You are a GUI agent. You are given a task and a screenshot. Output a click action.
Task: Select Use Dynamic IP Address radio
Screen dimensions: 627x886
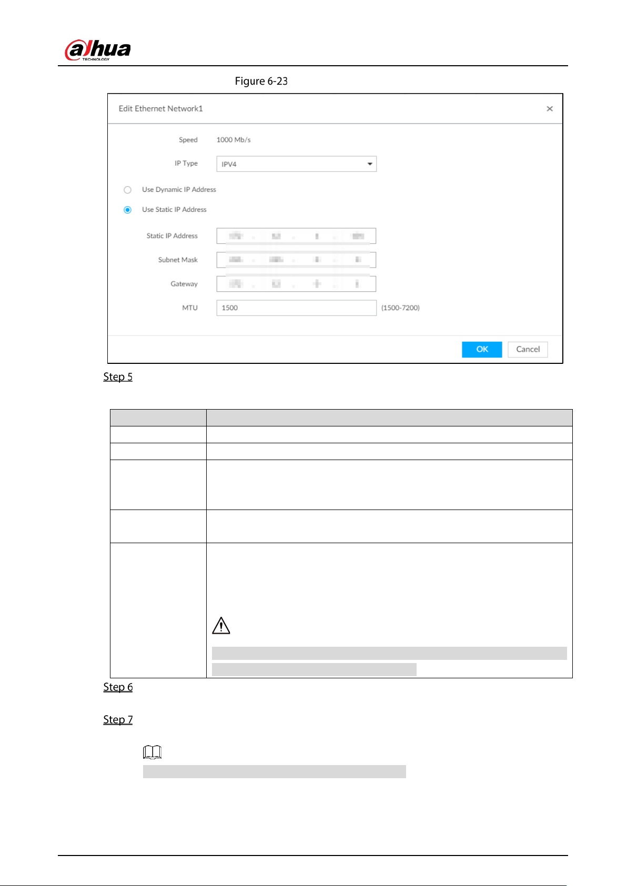(x=127, y=190)
